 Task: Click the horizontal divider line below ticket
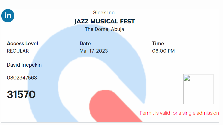pos(111,122)
